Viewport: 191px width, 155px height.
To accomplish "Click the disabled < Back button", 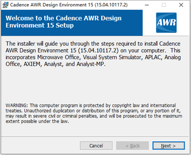I will tap(132, 146).
